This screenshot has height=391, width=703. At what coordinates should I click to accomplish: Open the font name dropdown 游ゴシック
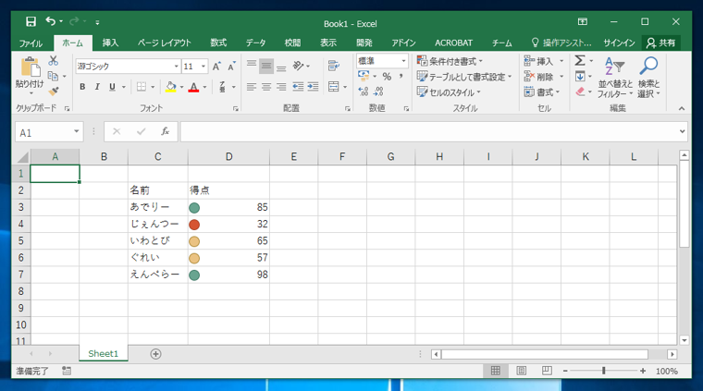pos(176,67)
